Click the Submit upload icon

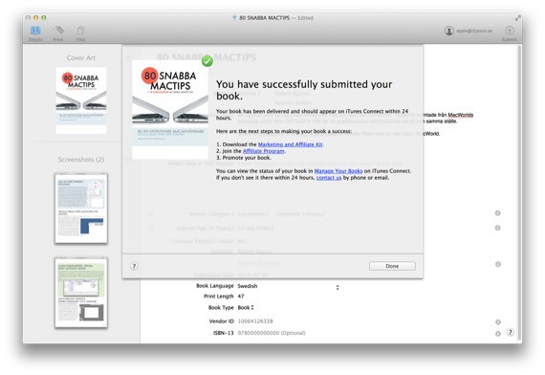coord(510,31)
